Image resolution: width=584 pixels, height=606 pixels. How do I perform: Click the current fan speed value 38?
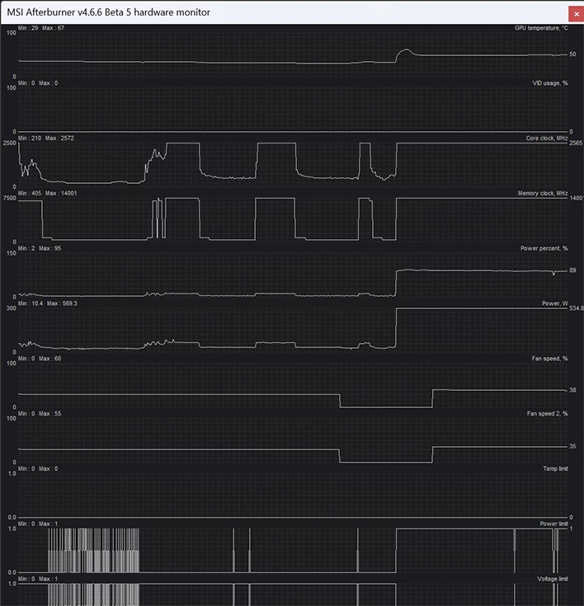pos(572,390)
